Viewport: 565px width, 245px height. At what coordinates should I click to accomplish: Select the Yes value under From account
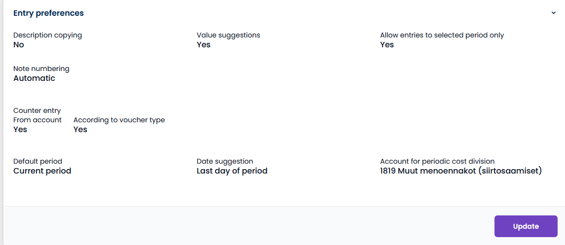[20, 129]
